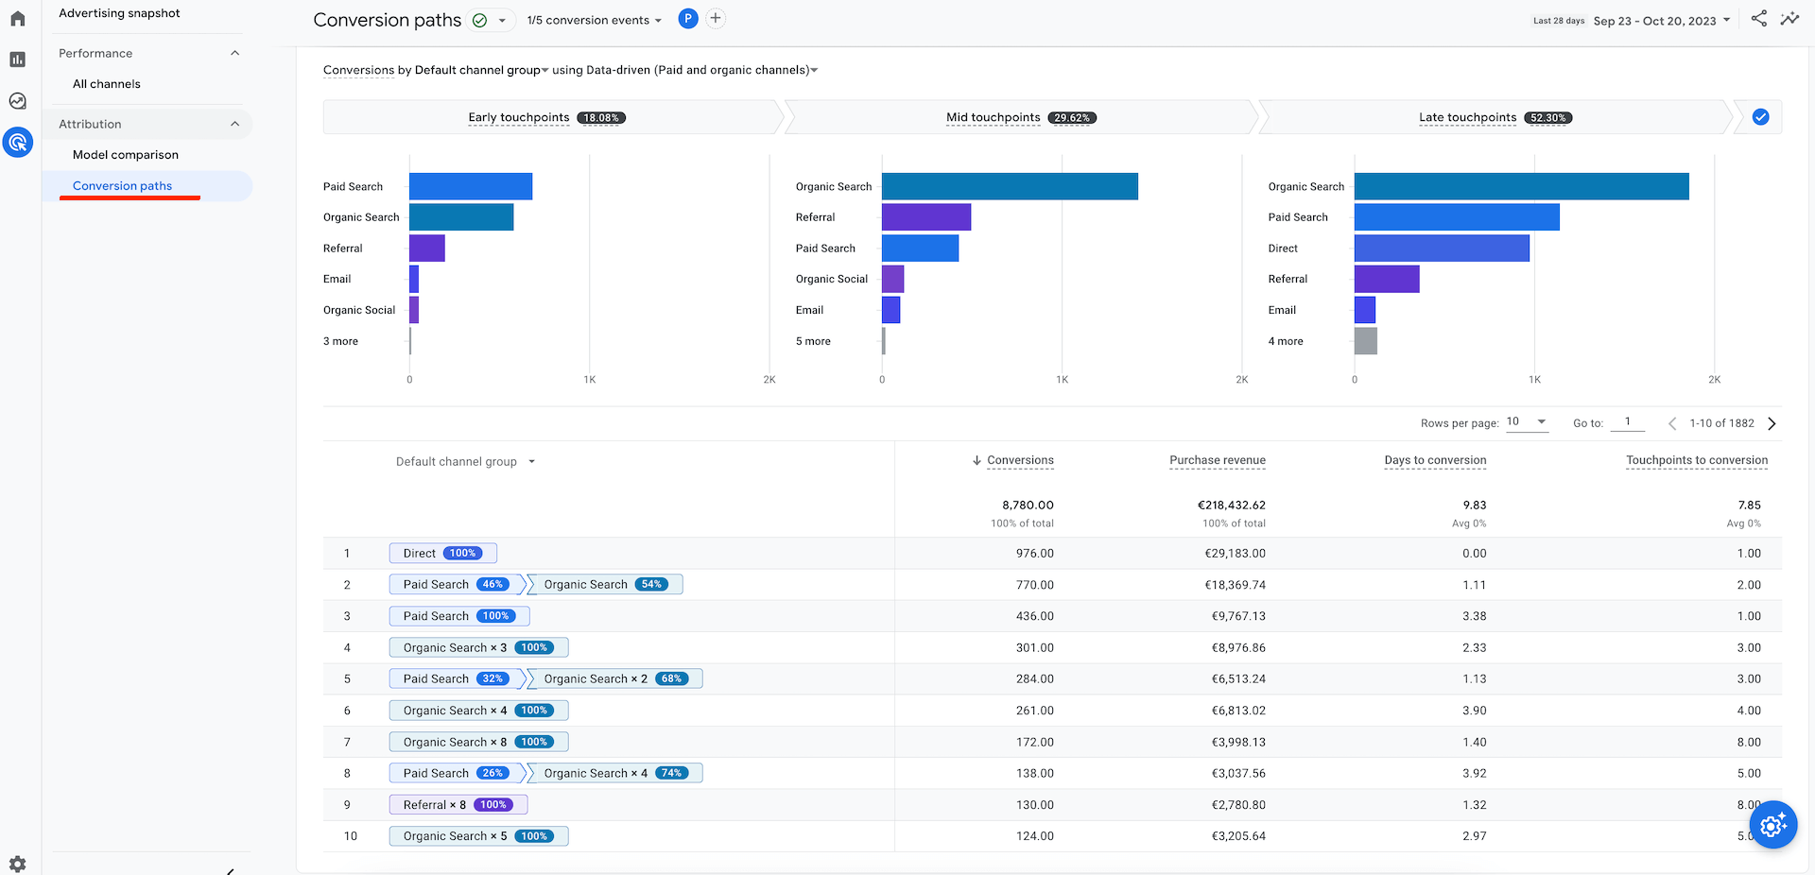Sort by Purchase revenue column header
Screen dimensions: 1815x875
tap(1217, 460)
